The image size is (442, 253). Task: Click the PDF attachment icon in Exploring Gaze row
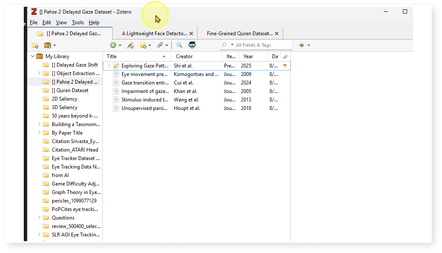[x=285, y=66]
